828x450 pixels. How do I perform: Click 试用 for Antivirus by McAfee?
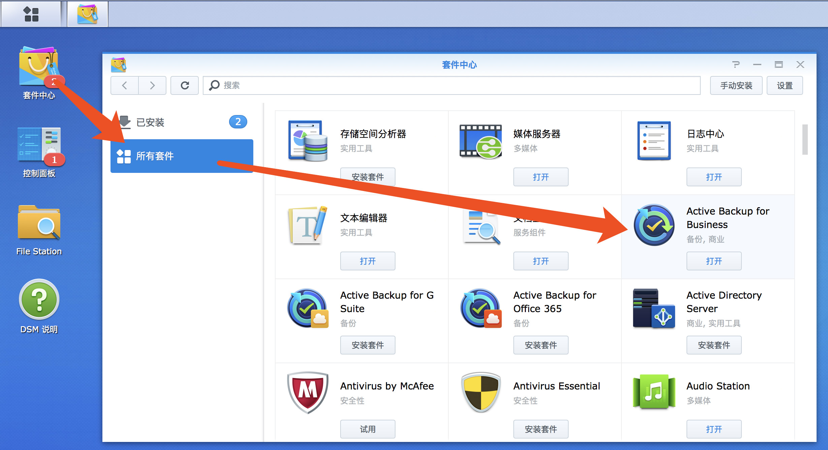click(367, 429)
